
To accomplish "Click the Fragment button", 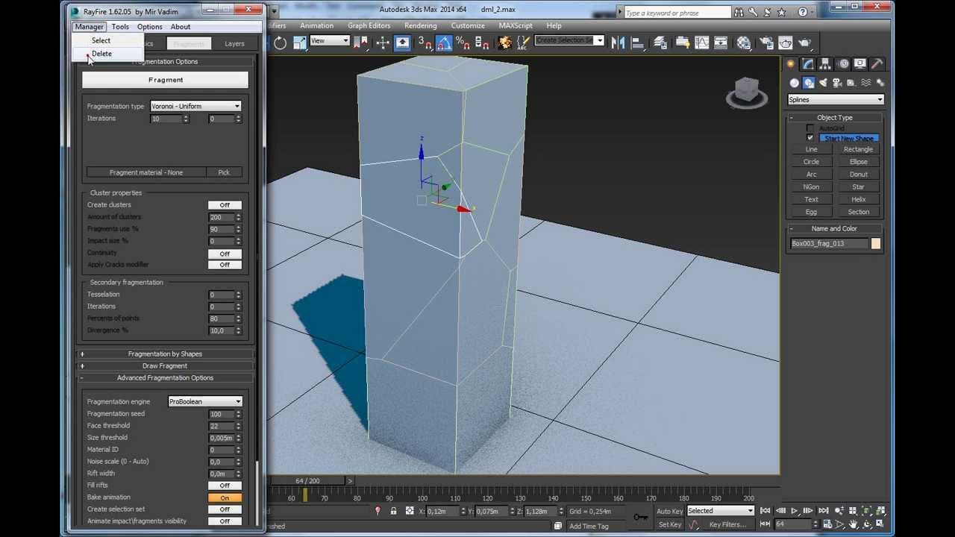I will pos(165,80).
